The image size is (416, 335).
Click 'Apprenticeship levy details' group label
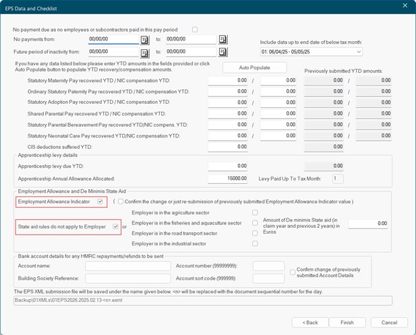coord(48,155)
